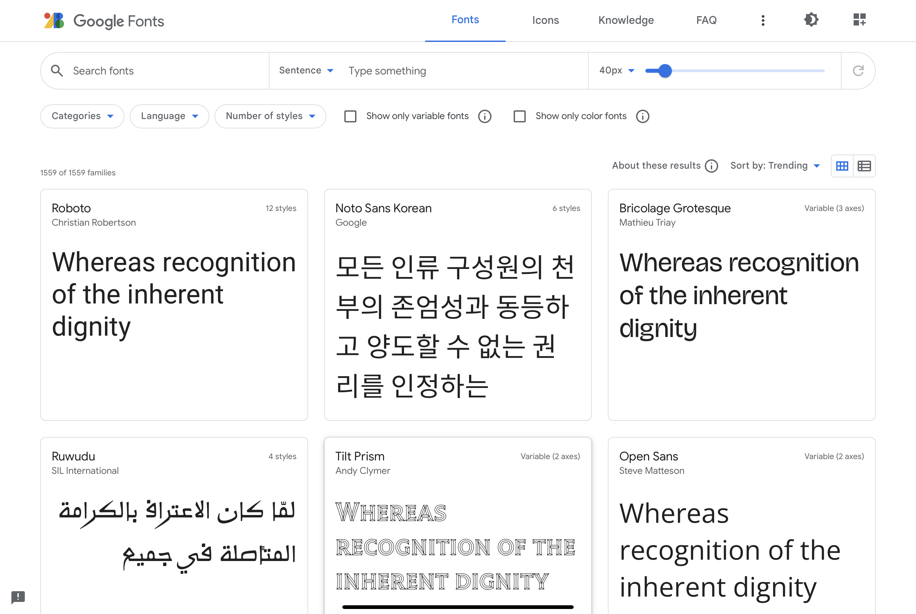Viewport: 916px width, 614px height.
Task: Click "Christian Robertson" designer name
Action: 94,222
